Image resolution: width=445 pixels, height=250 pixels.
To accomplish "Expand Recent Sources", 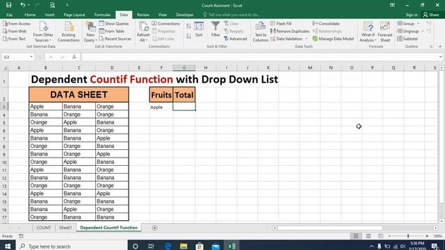I will click(x=115, y=39).
